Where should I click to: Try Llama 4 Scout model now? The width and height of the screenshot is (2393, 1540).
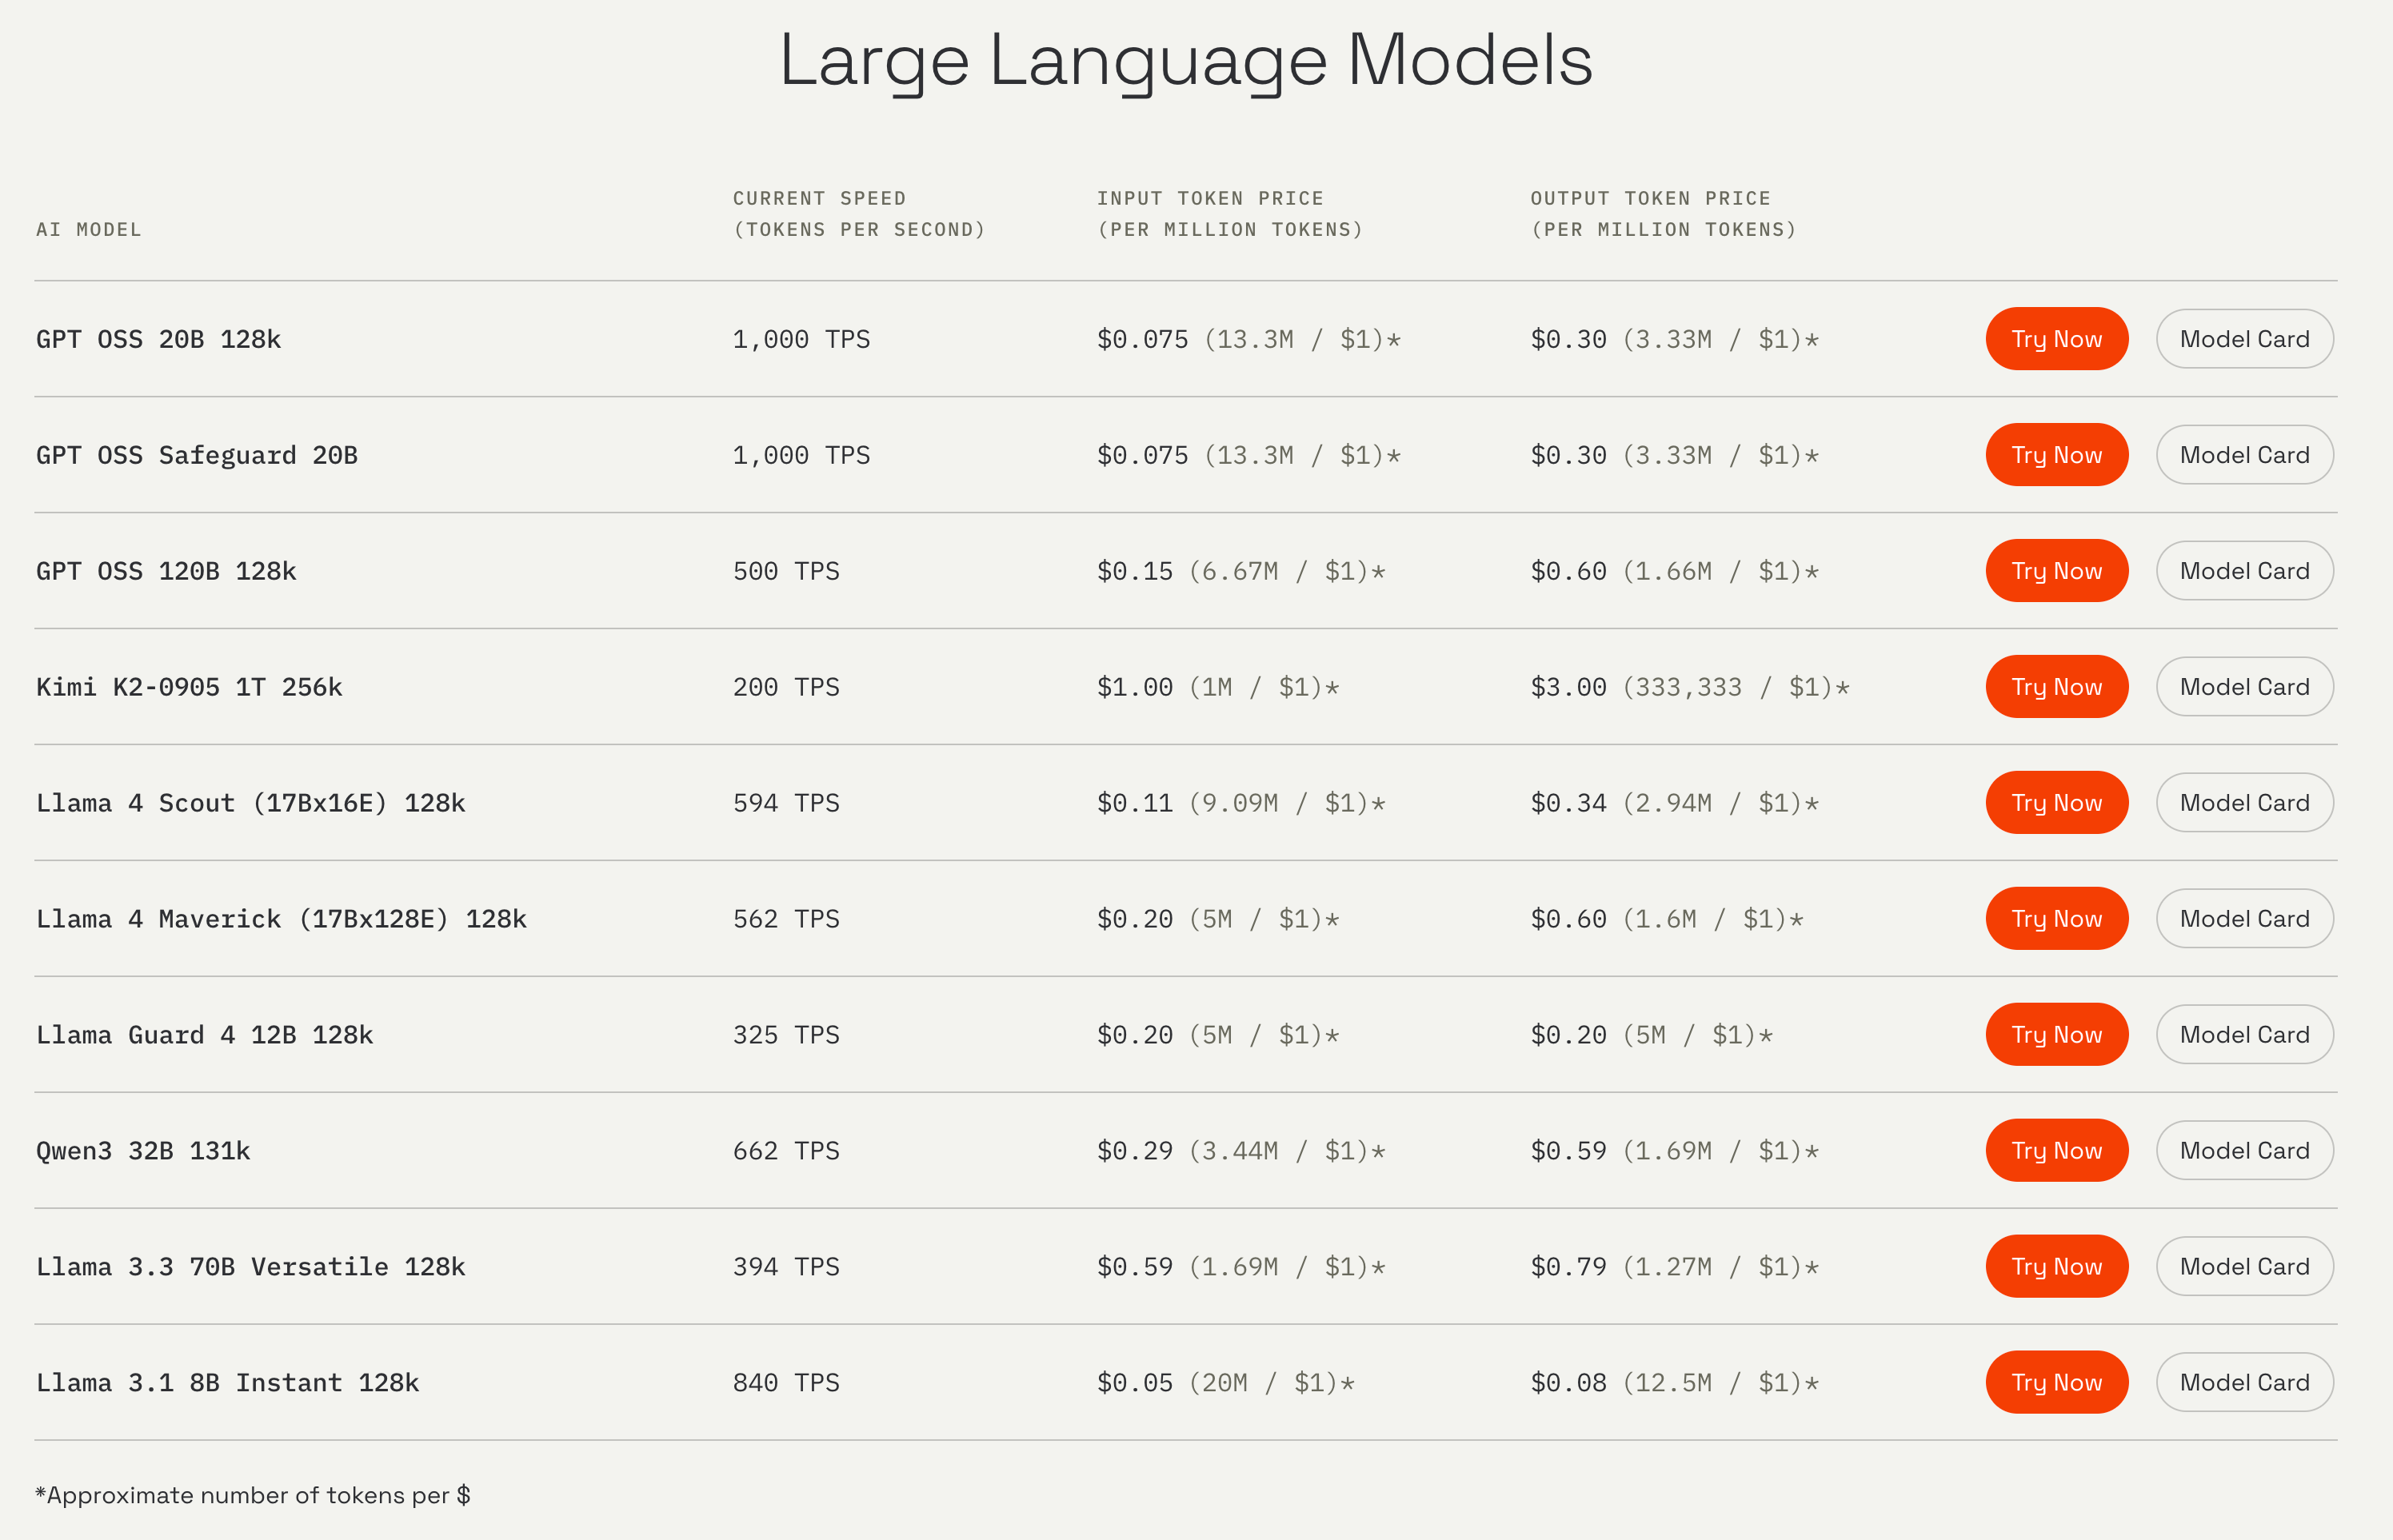(x=2056, y=803)
